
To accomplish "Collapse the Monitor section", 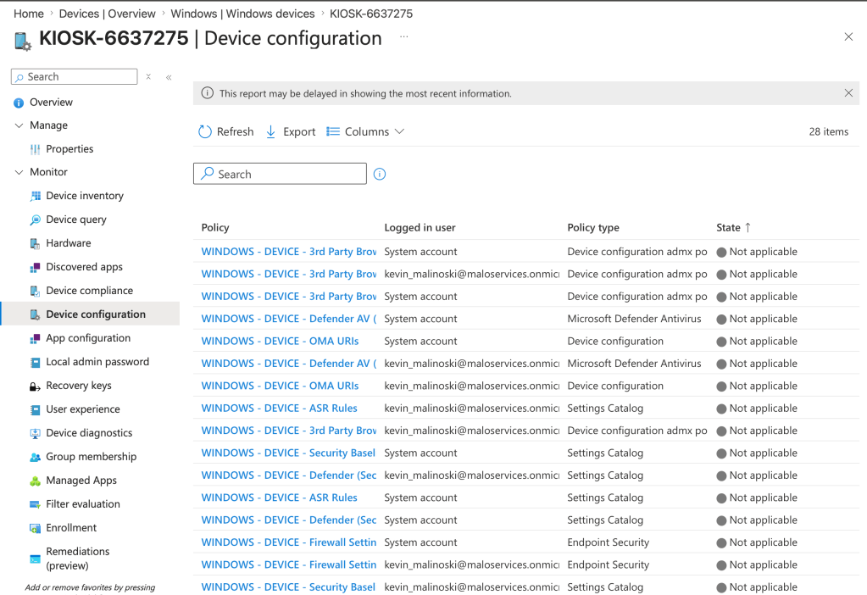I will (19, 172).
